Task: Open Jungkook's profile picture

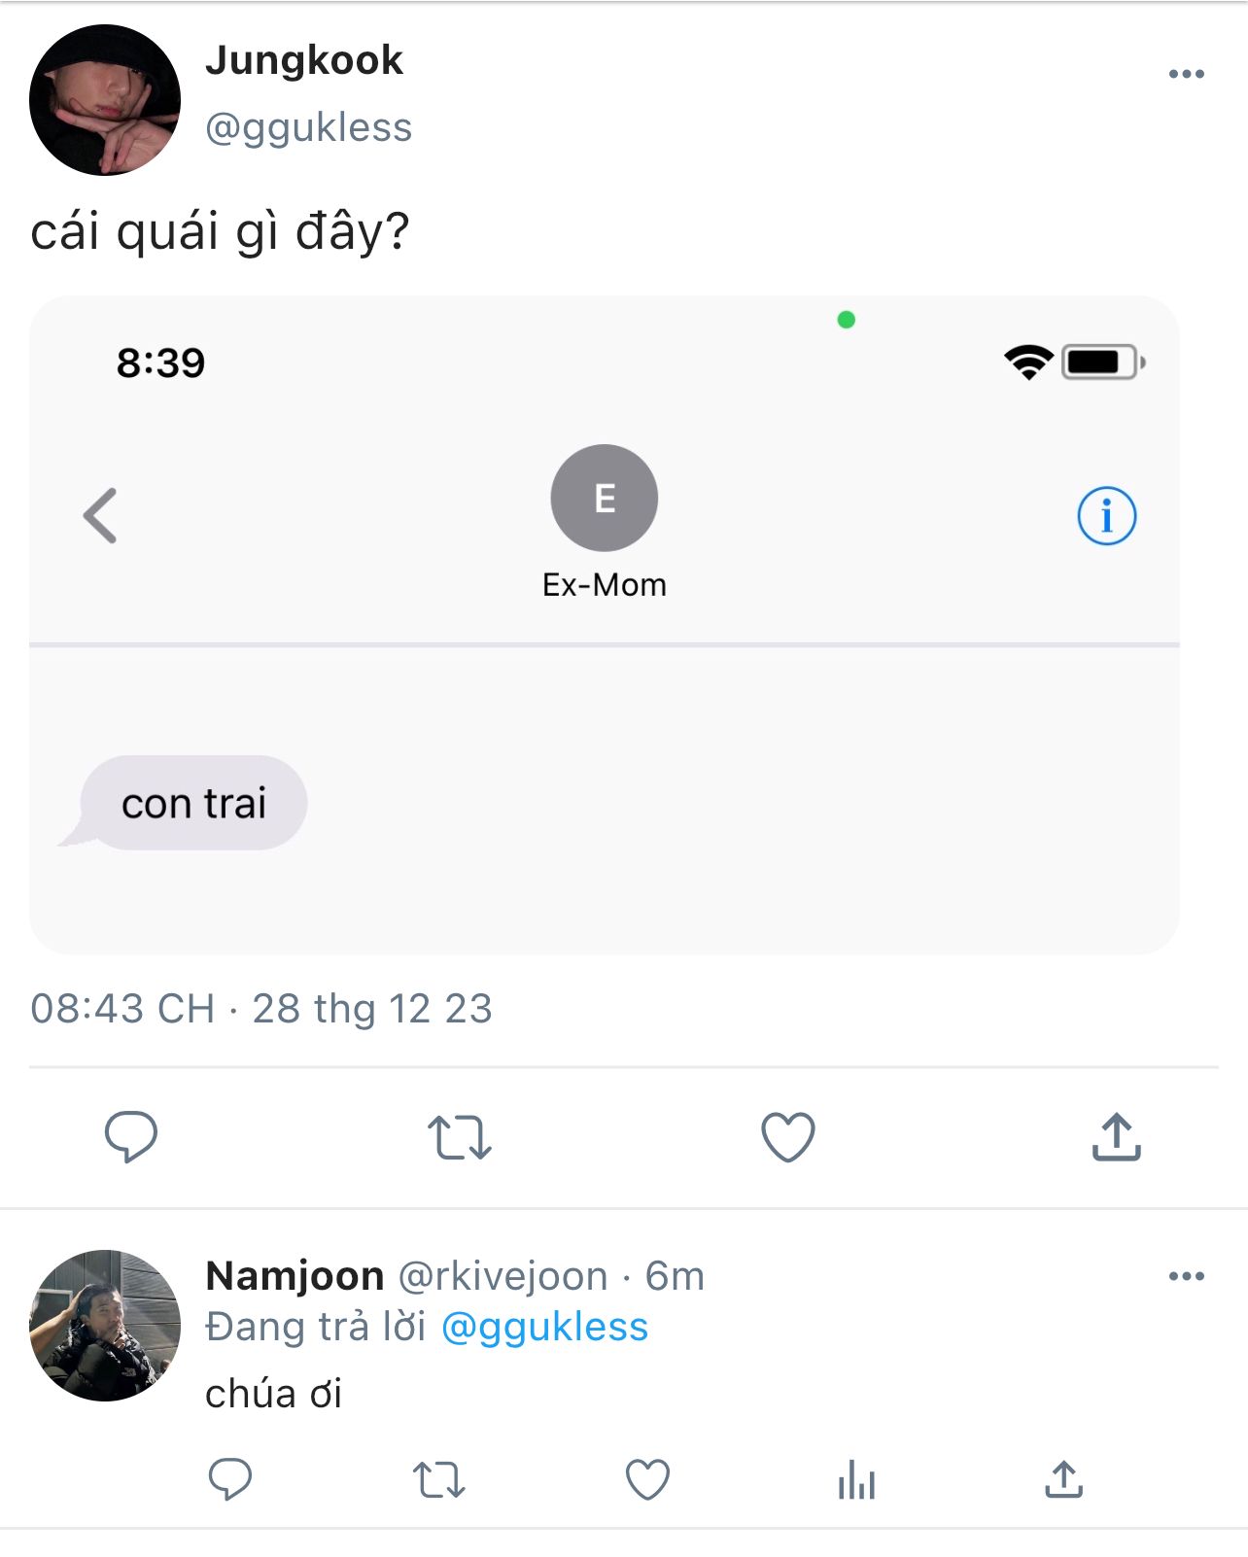Action: (x=105, y=100)
